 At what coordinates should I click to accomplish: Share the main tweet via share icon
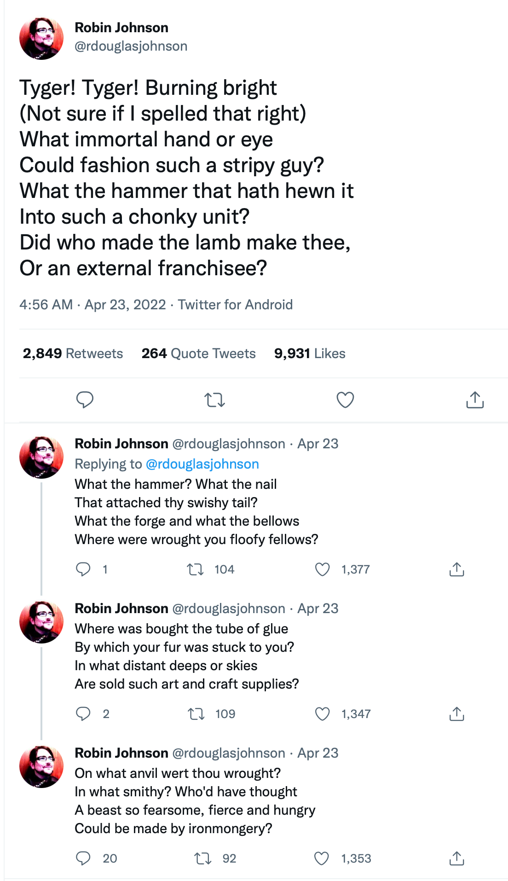(475, 400)
